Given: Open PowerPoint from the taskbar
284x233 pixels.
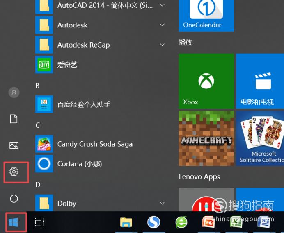Looking at the screenshot, I should (208, 222).
